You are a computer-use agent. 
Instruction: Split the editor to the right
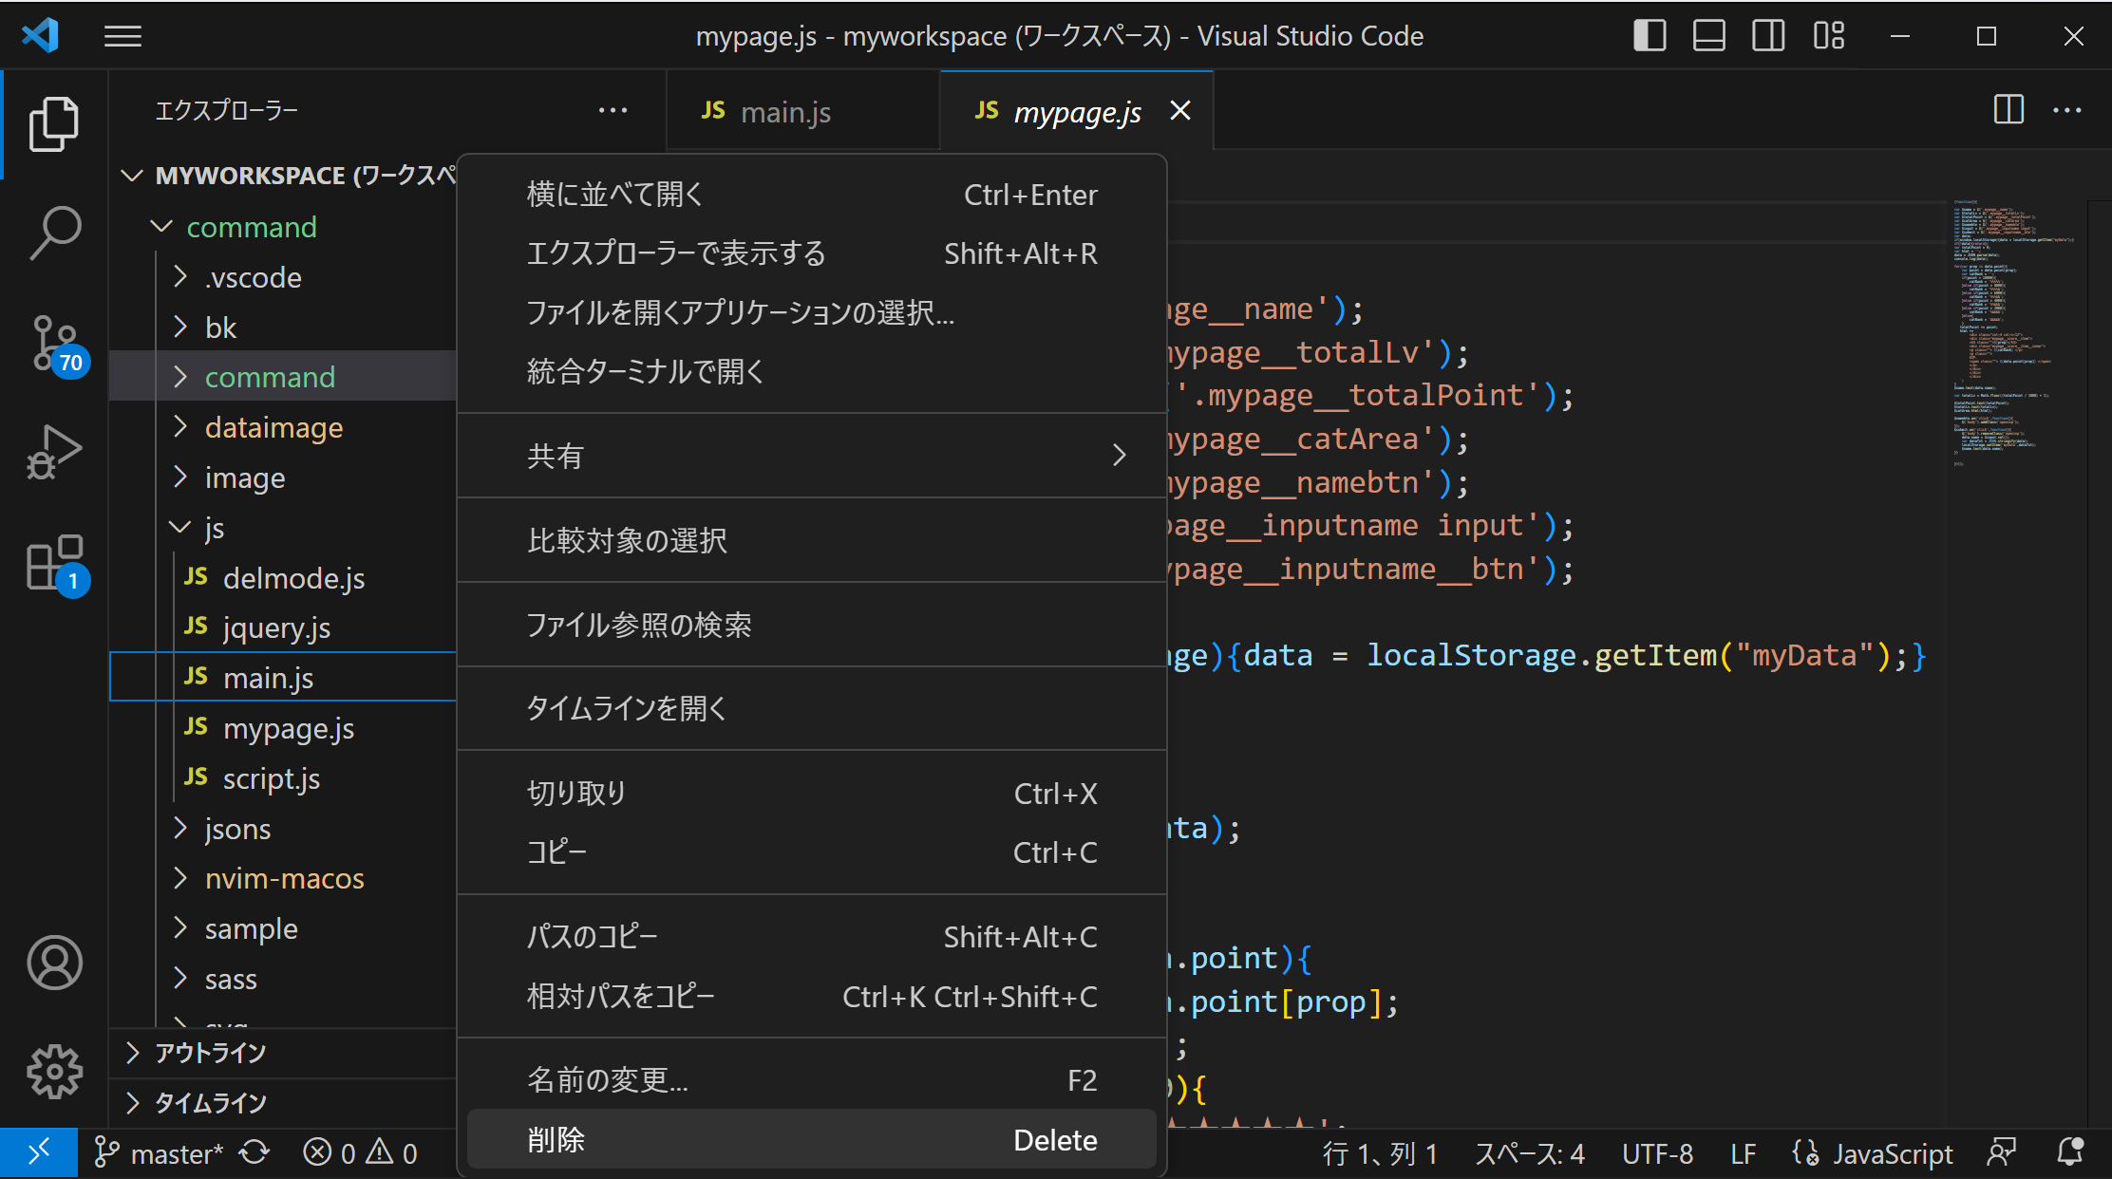(x=2008, y=110)
